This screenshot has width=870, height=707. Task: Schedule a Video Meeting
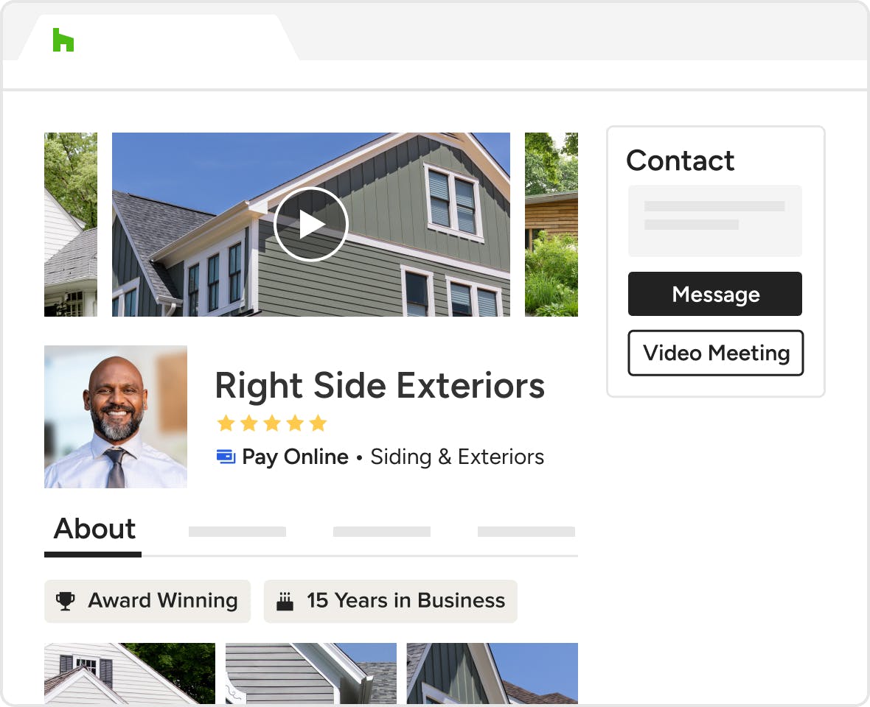pyautogui.click(x=716, y=353)
